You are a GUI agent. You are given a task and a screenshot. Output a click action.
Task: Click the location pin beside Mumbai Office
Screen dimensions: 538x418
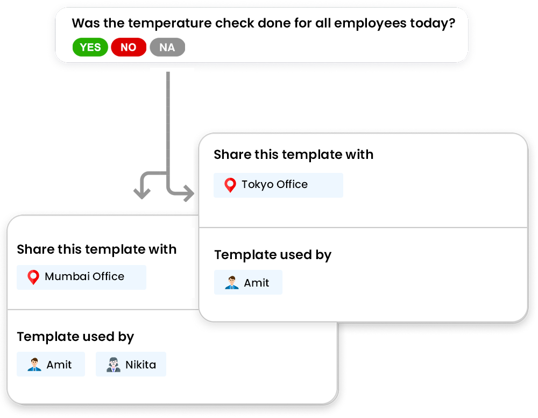point(33,277)
